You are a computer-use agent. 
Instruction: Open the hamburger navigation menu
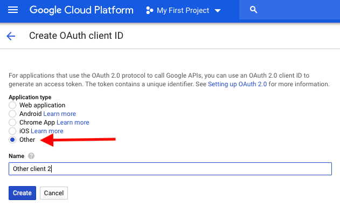[13, 10]
